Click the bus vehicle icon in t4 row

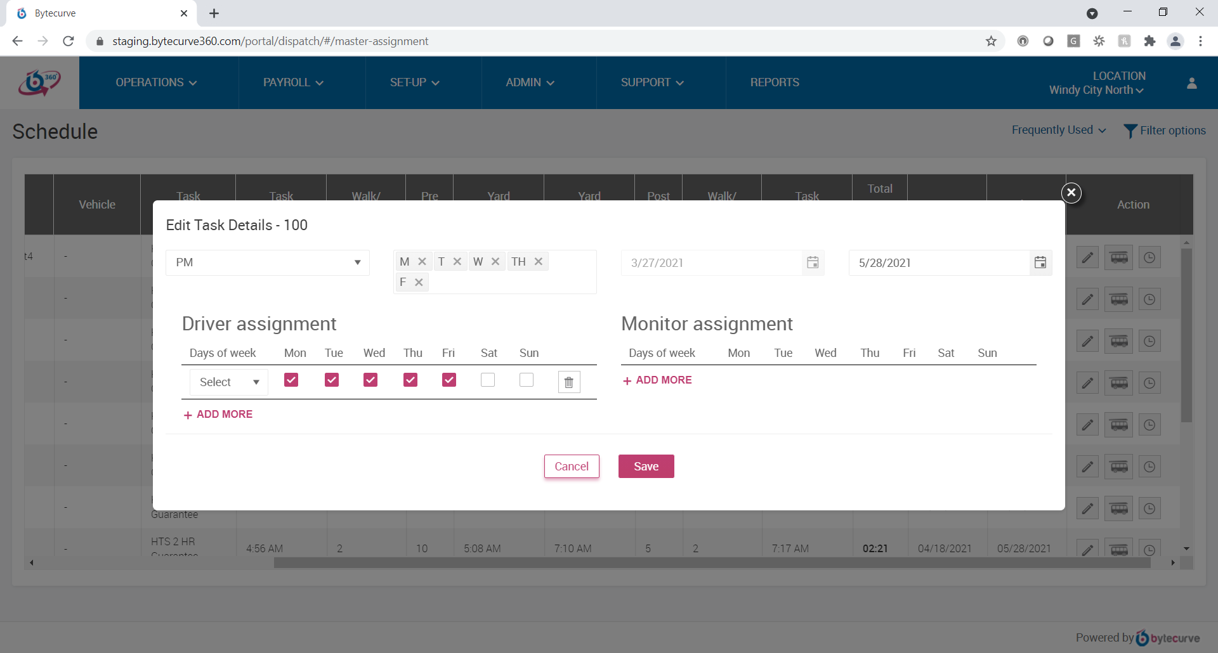[x=1119, y=257]
